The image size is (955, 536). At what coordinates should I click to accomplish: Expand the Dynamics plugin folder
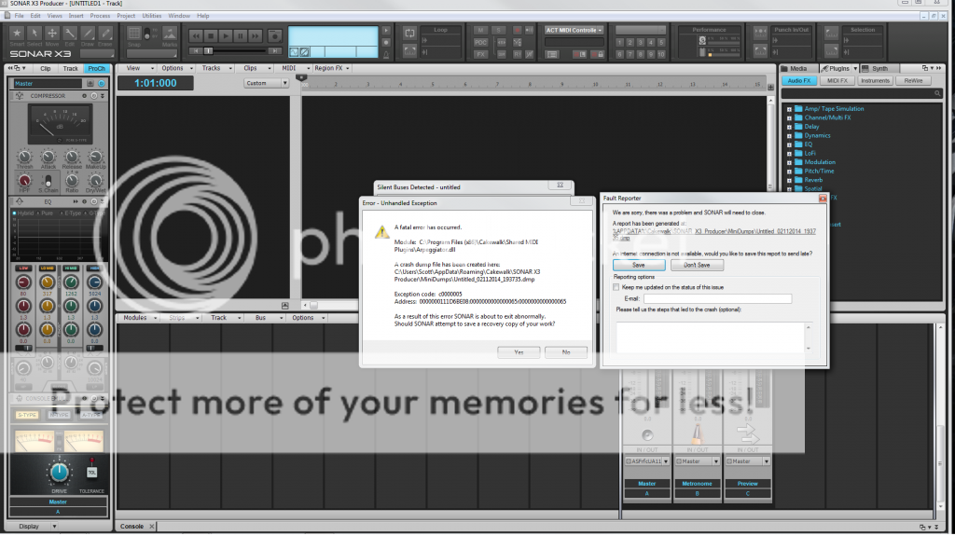pyautogui.click(x=789, y=135)
